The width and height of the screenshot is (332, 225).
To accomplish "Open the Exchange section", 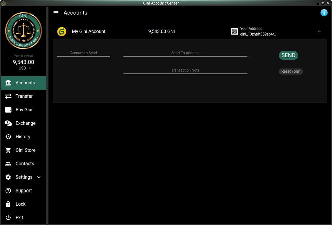I will tap(24, 123).
